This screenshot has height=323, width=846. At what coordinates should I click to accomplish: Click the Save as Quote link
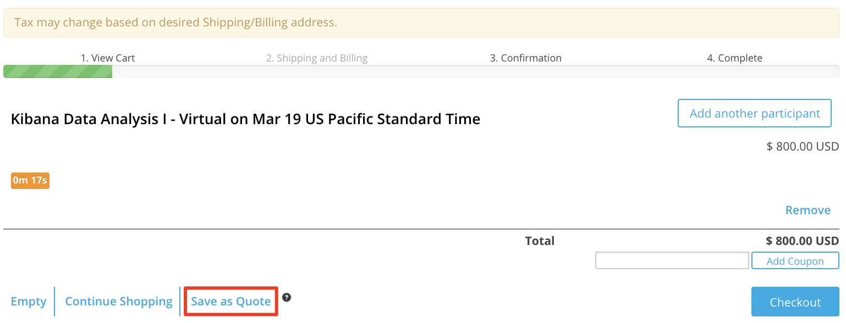click(231, 302)
